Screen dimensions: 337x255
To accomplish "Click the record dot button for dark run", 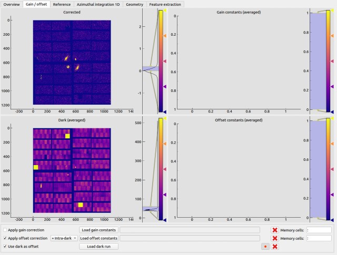I will (x=265, y=247).
